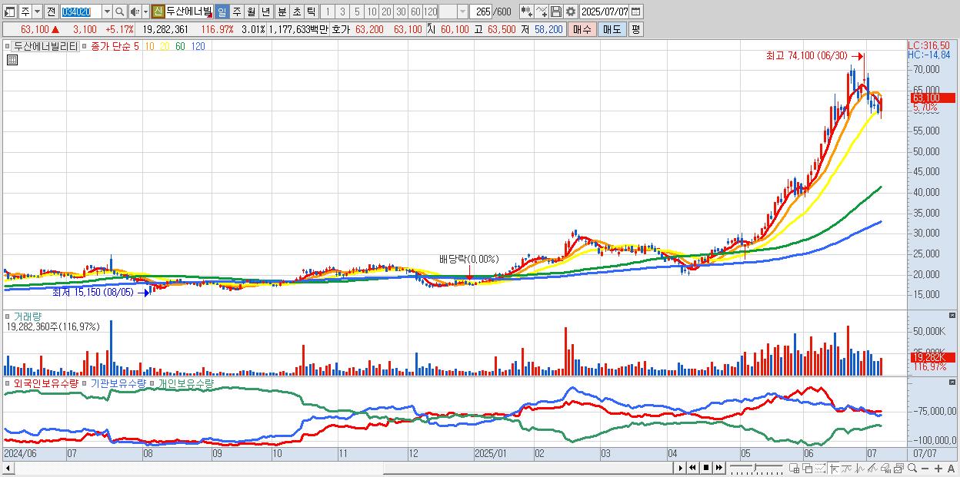Click the 종가 단순 moving average label
This screenshot has height=477, width=960.
[110, 46]
